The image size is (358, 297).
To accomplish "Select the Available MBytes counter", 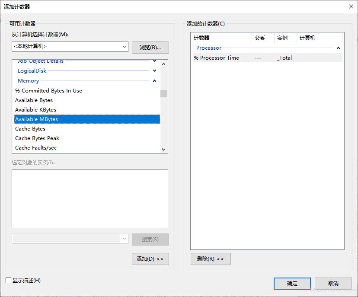I will pos(87,119).
